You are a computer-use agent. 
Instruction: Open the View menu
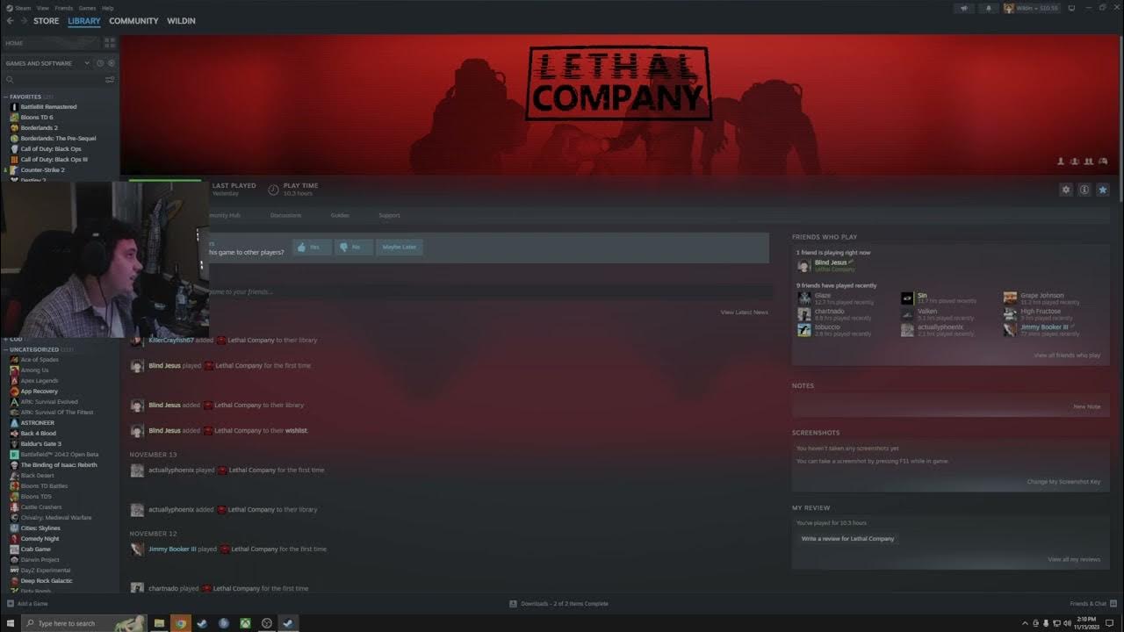point(42,8)
